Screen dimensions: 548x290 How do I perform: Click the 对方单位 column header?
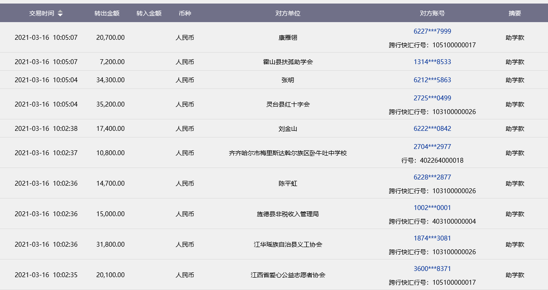tap(288, 13)
